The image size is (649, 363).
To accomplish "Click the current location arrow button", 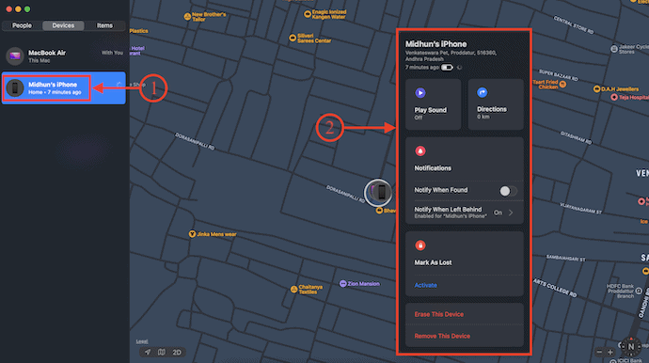I will pyautogui.click(x=148, y=353).
